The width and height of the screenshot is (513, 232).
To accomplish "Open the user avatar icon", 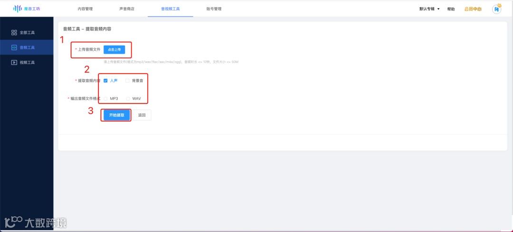I will [496, 9].
